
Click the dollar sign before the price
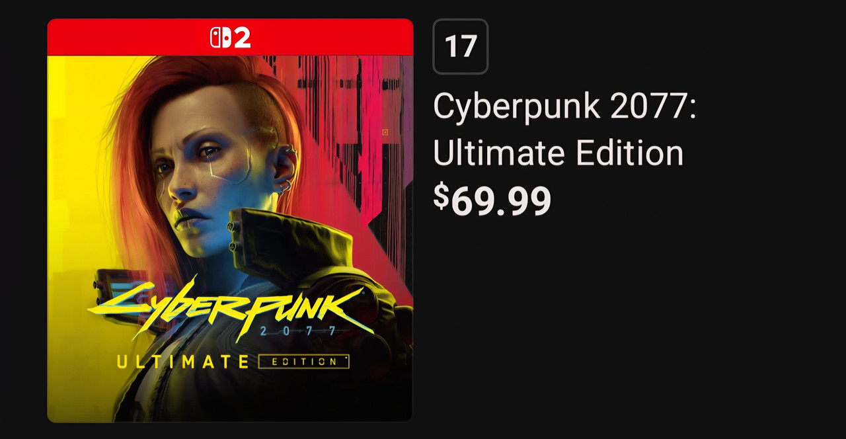tap(441, 195)
